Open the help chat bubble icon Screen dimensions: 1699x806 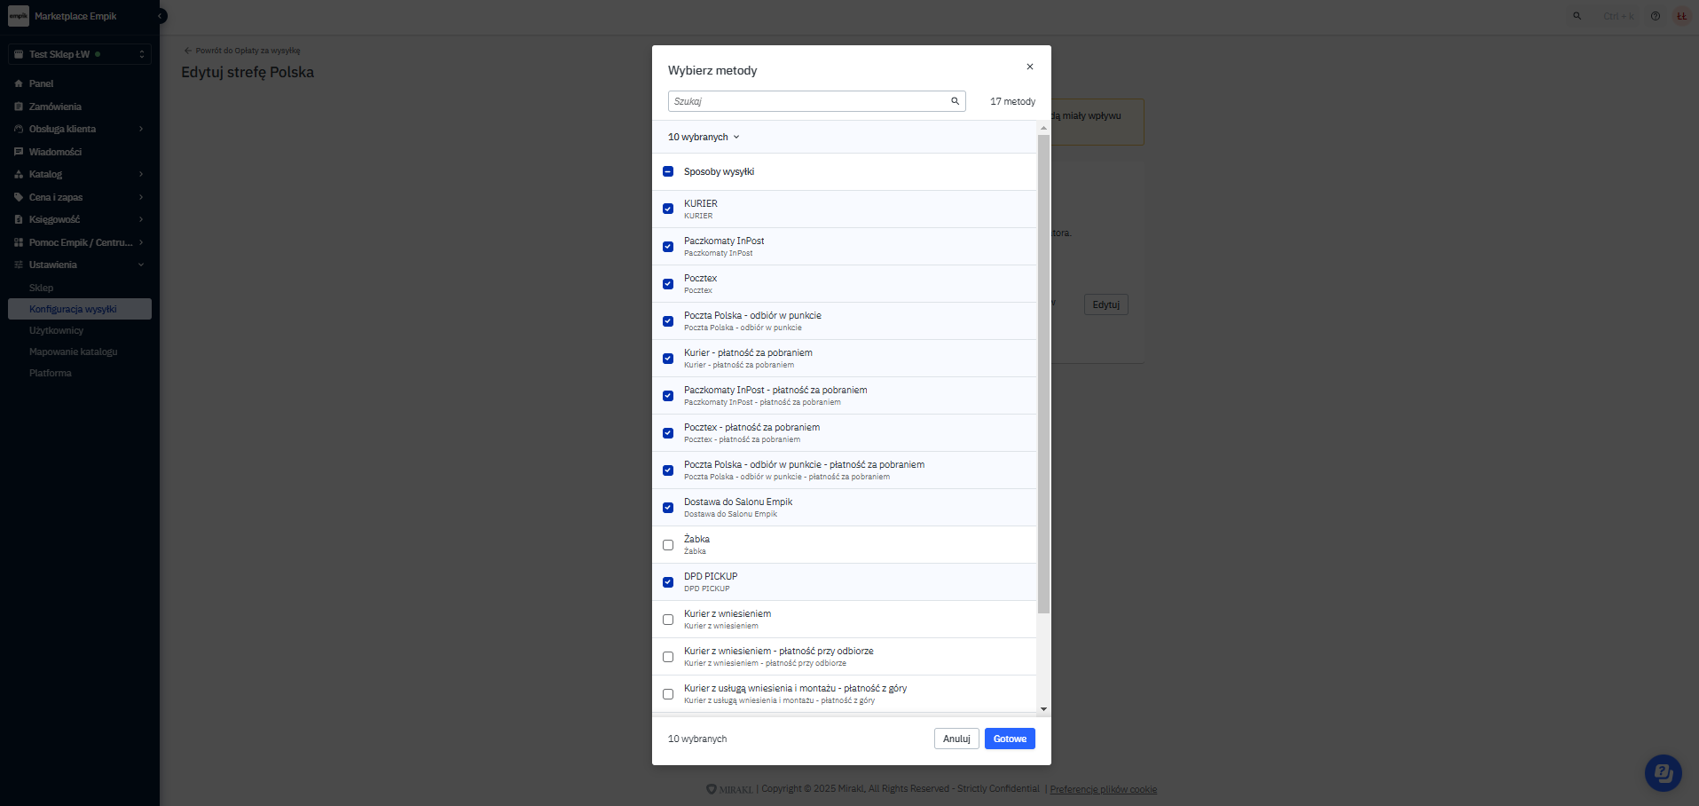click(1663, 772)
